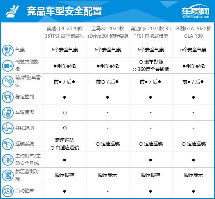This screenshot has width=215, height=199.
Task: Click ○ 360度全景影像 in 奥迪Q3 column
Action: point(151,69)
